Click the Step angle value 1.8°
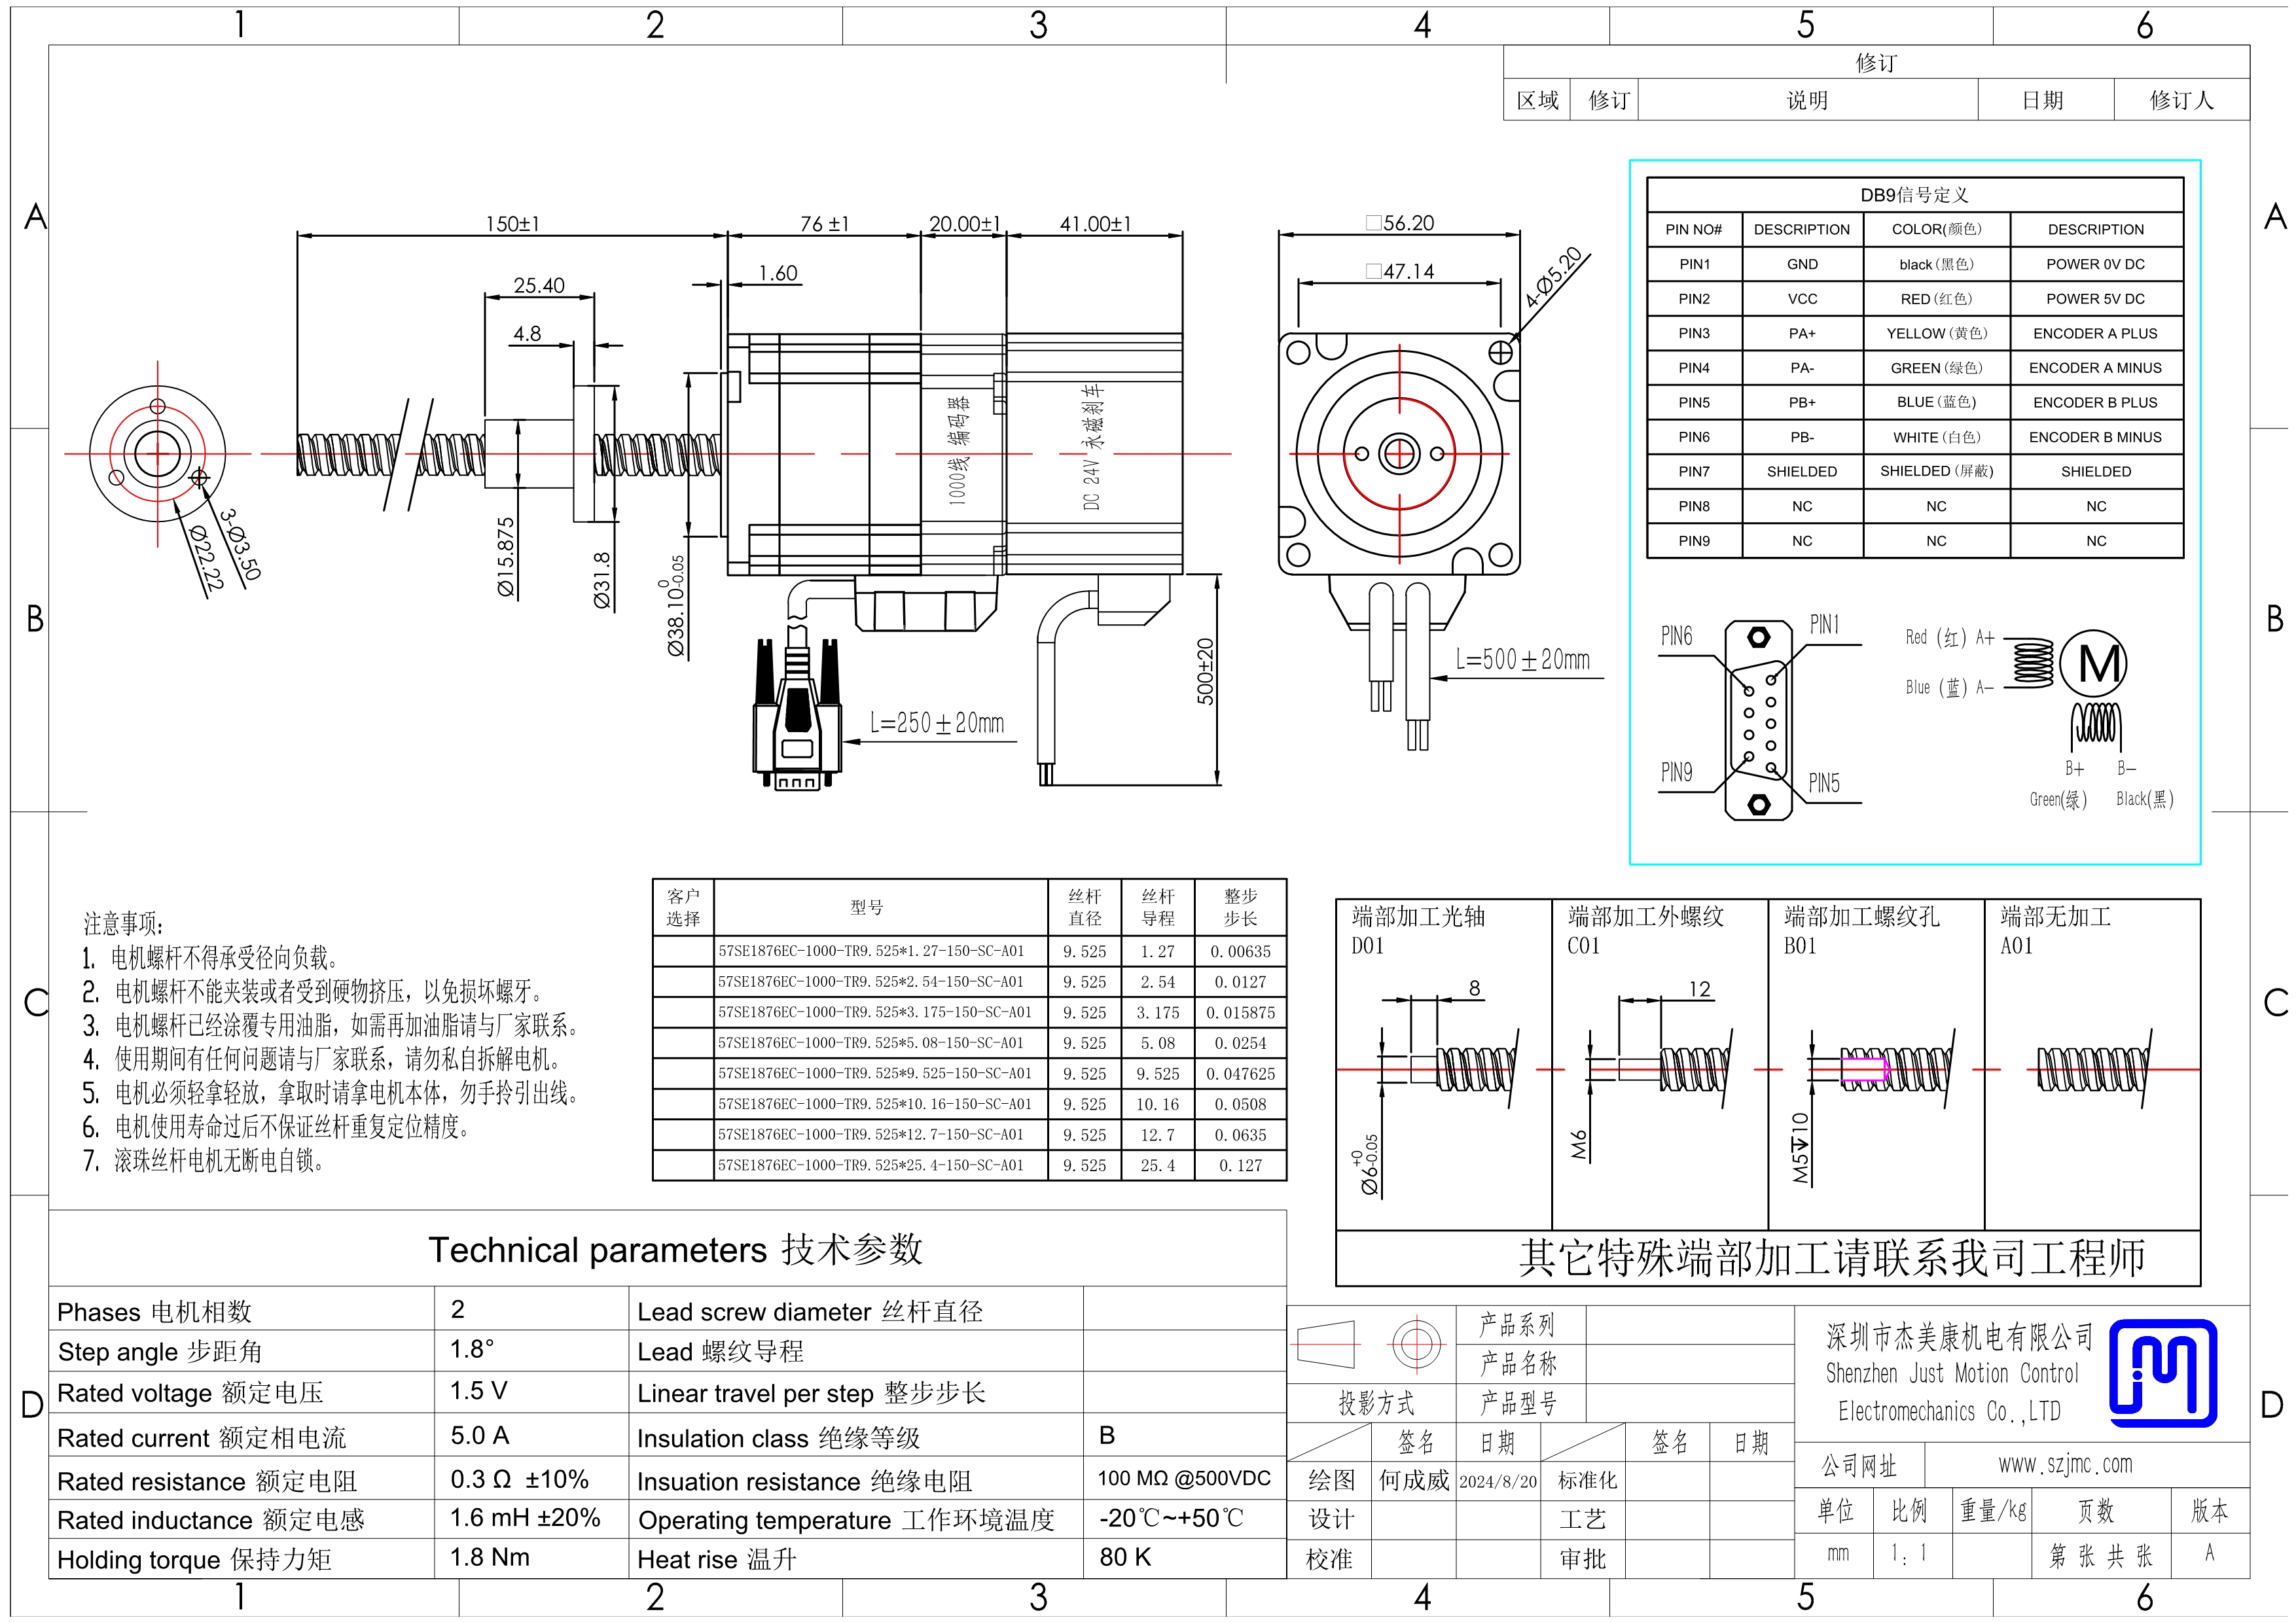 472,1349
